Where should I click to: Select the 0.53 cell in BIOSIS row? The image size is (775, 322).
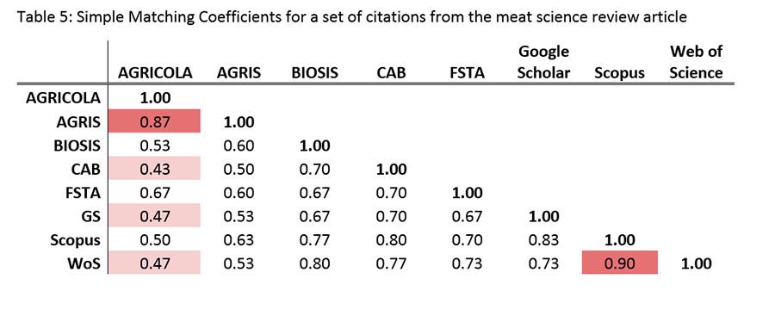click(x=155, y=146)
